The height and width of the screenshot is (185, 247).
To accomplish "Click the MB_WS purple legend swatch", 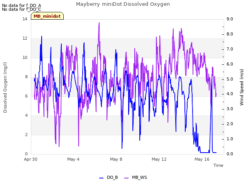I will pos(127,178).
